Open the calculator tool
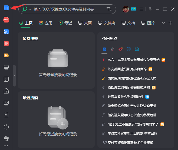The image size is (178, 150). [x=6, y=79]
